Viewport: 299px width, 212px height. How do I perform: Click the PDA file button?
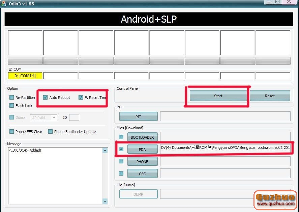(x=143, y=149)
